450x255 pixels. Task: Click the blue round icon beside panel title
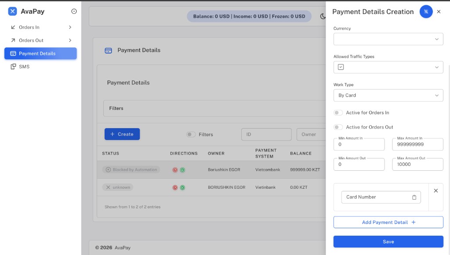pos(426,11)
